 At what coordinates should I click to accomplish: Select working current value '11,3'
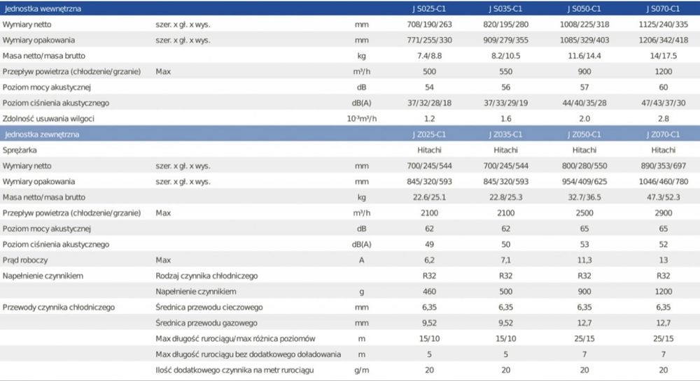[584, 260]
